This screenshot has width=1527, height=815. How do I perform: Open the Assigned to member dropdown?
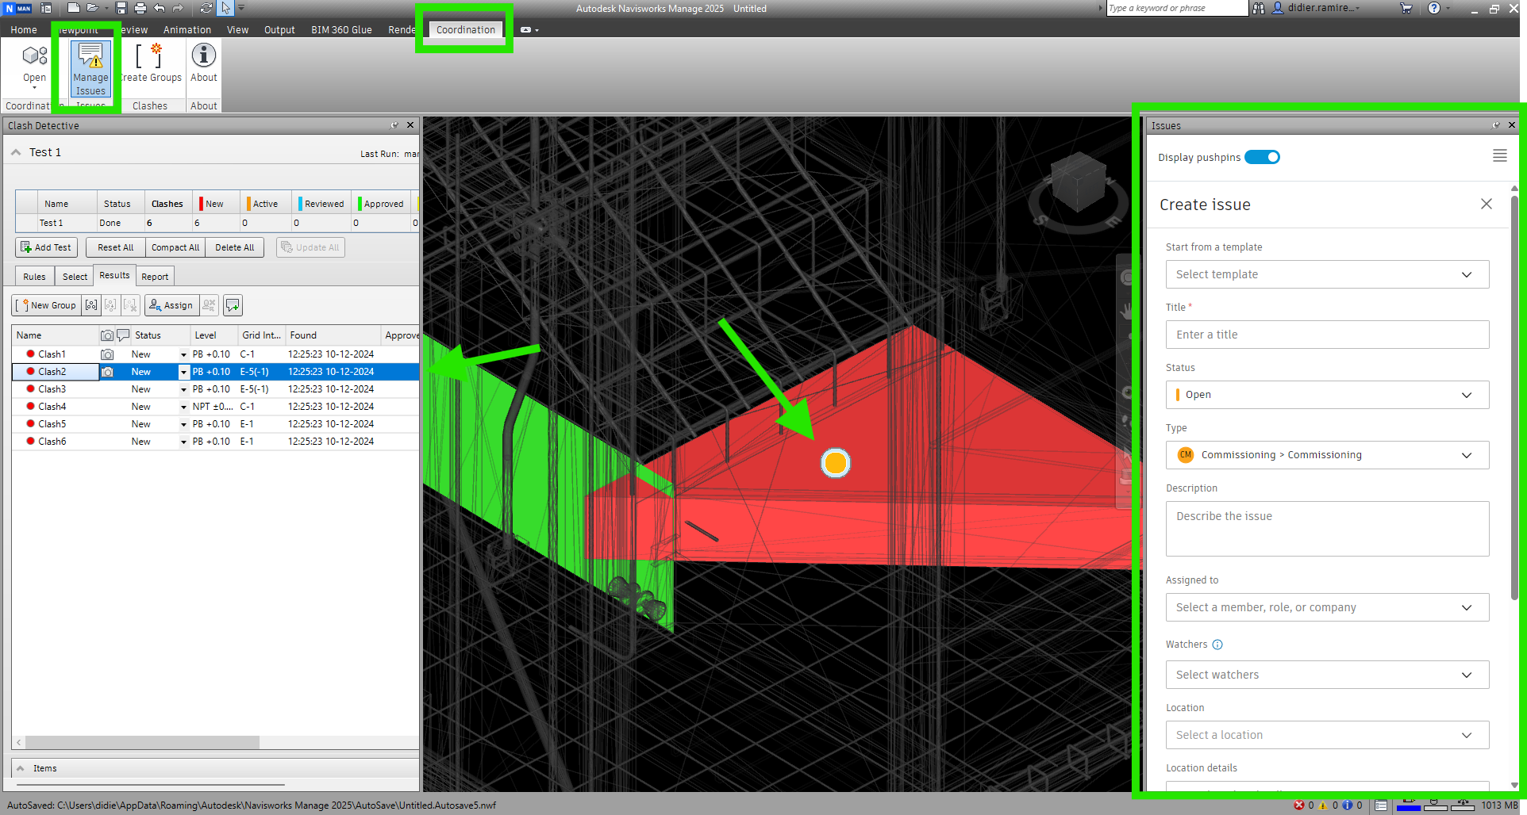tap(1327, 607)
